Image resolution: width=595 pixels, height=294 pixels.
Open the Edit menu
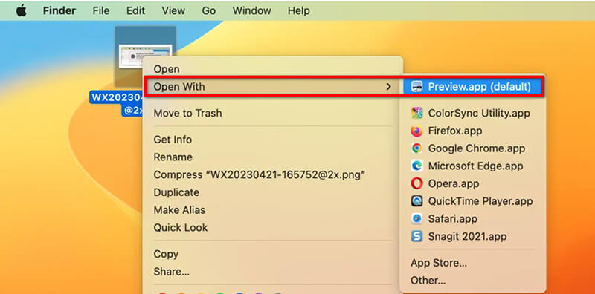135,11
